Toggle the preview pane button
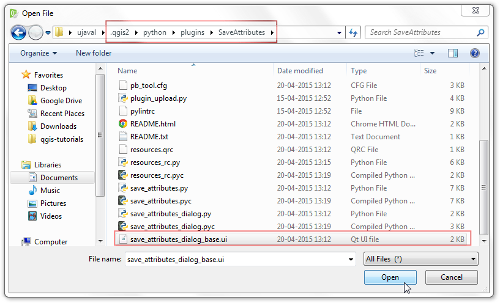This screenshot has width=500, height=303. [453, 53]
